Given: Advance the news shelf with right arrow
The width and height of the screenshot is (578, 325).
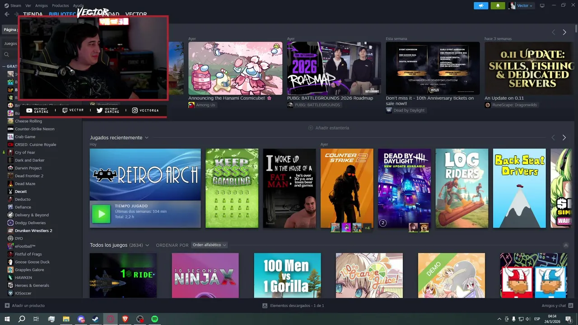Looking at the screenshot, I should [x=564, y=32].
